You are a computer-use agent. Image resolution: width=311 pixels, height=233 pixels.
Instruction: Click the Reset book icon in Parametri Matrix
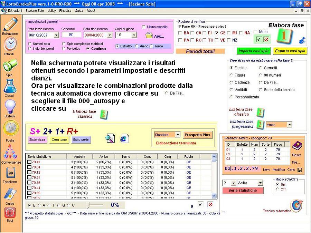point(297,146)
